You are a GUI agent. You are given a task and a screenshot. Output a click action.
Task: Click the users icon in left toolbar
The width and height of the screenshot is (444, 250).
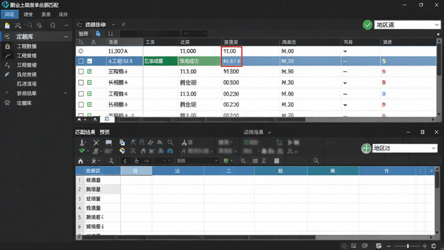pos(18,26)
